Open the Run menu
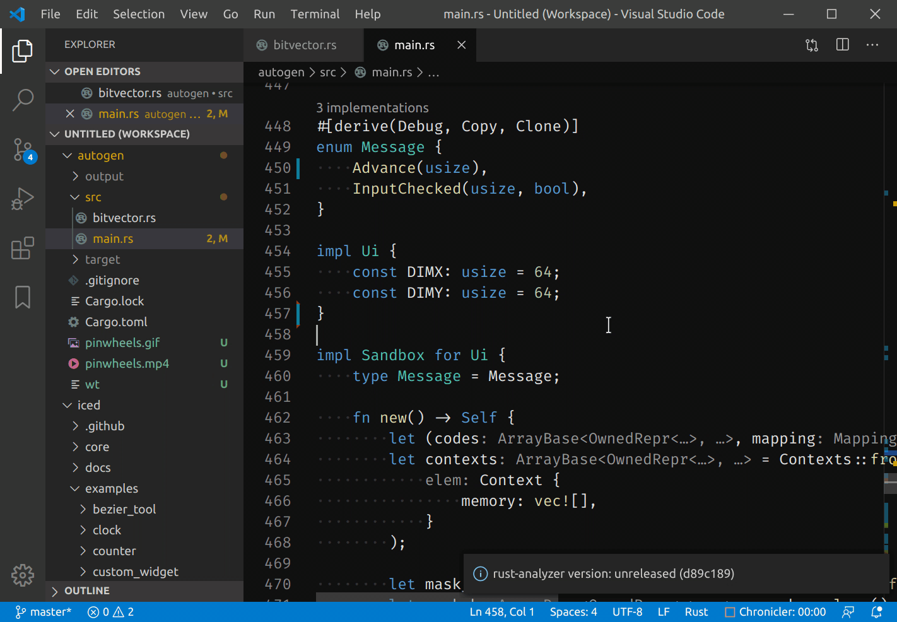897x622 pixels. point(264,14)
